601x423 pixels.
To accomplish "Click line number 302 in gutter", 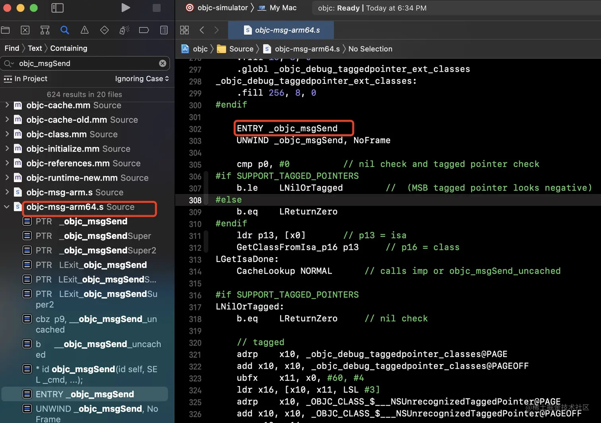I will (x=195, y=129).
